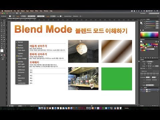Toggle the Dashed Line checkbox
The height and width of the screenshot is (120, 160).
click(x=141, y=71)
